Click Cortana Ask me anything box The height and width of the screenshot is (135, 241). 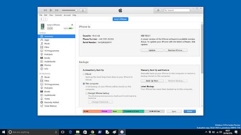pos(33,132)
